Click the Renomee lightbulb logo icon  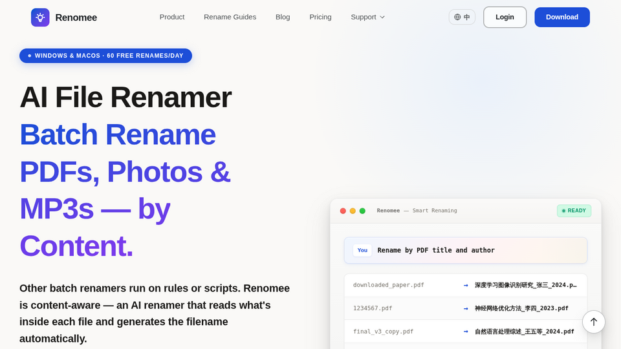coord(40,17)
